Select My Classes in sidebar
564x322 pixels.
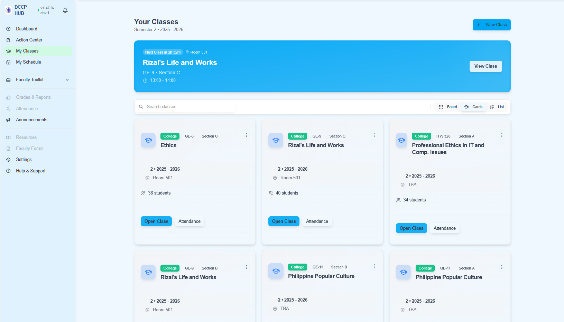(x=38, y=51)
